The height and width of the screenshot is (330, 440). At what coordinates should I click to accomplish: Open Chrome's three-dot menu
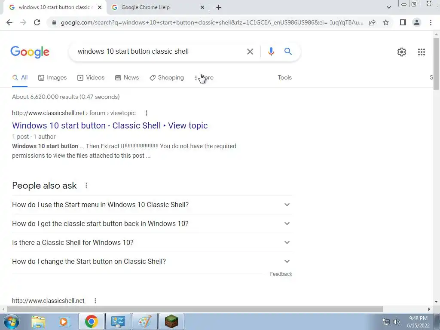tap(431, 22)
